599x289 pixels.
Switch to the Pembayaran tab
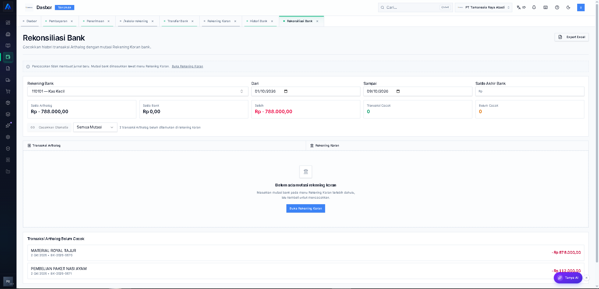(x=58, y=21)
